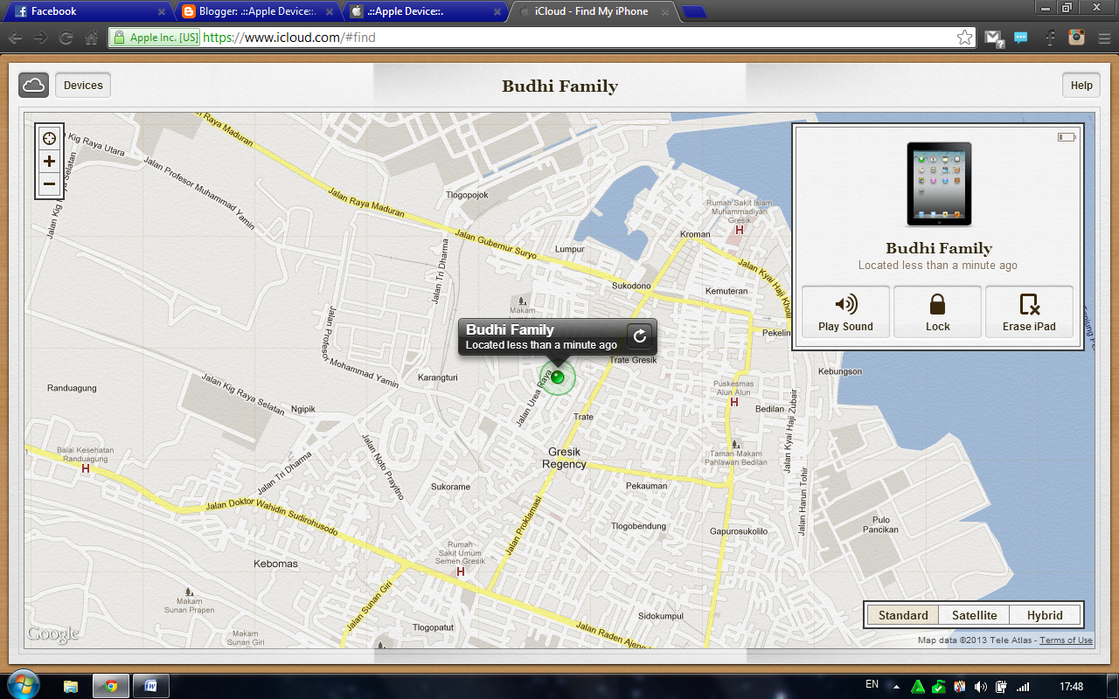Click the Chrome taskbar icon
The image size is (1119, 699).
pos(111,686)
